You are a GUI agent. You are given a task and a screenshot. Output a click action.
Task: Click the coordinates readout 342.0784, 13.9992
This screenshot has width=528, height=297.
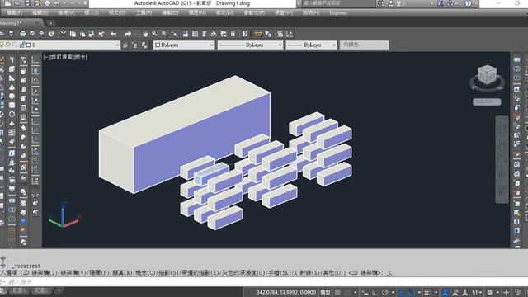[x=286, y=292]
